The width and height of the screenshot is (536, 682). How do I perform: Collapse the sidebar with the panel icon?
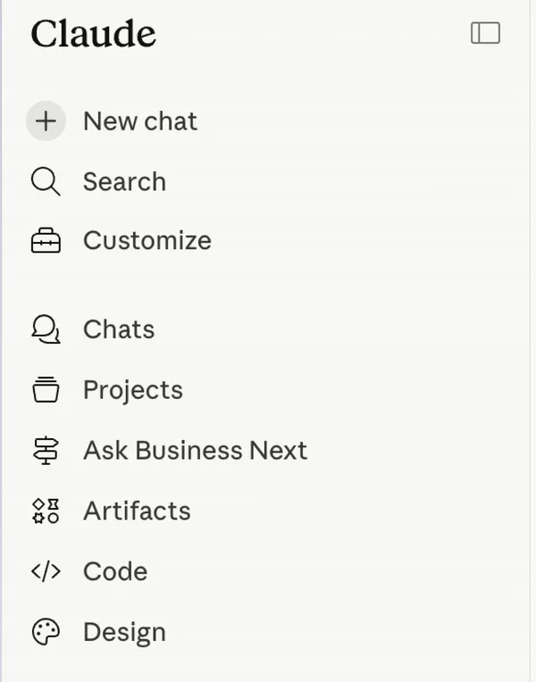(485, 33)
